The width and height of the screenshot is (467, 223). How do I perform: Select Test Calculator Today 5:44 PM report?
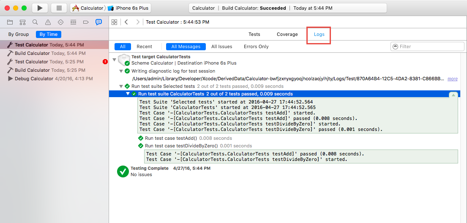54,45
